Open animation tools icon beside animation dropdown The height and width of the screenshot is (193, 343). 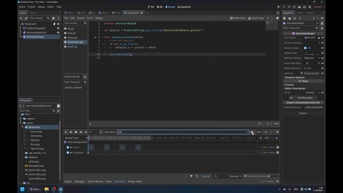click(x=252, y=132)
